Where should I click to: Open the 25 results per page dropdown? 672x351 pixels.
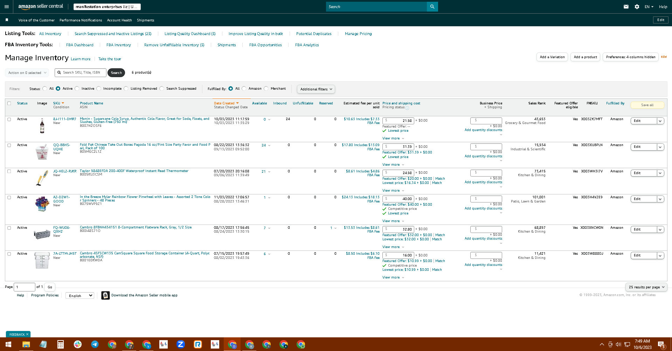[646, 287]
